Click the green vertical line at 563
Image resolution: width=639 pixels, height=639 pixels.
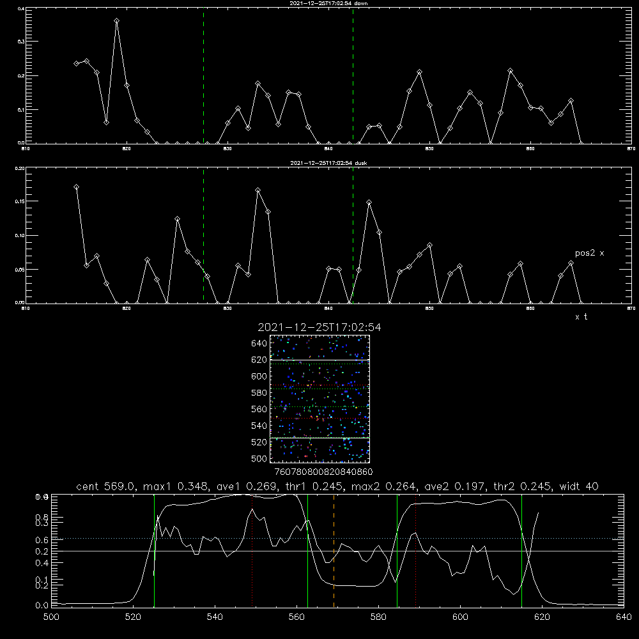coord(308,551)
